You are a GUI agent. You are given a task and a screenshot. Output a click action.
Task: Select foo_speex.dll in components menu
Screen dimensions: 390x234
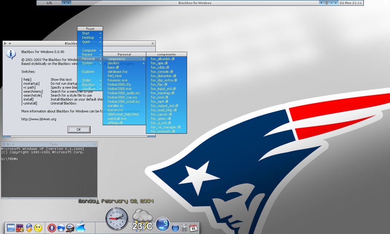coord(166,119)
